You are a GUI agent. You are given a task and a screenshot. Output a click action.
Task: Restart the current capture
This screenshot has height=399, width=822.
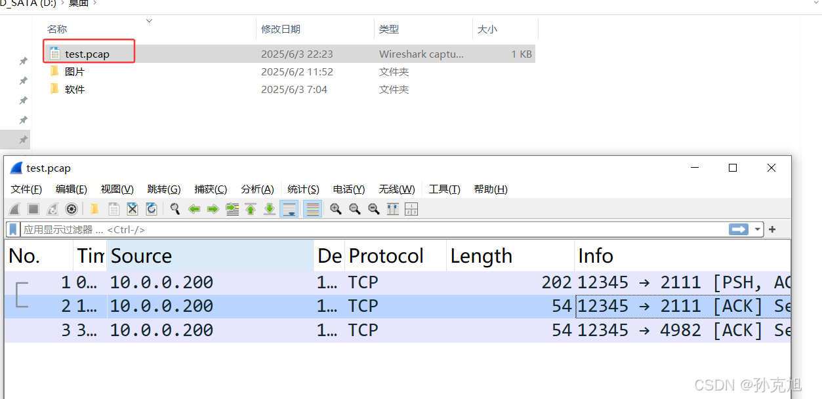click(52, 209)
